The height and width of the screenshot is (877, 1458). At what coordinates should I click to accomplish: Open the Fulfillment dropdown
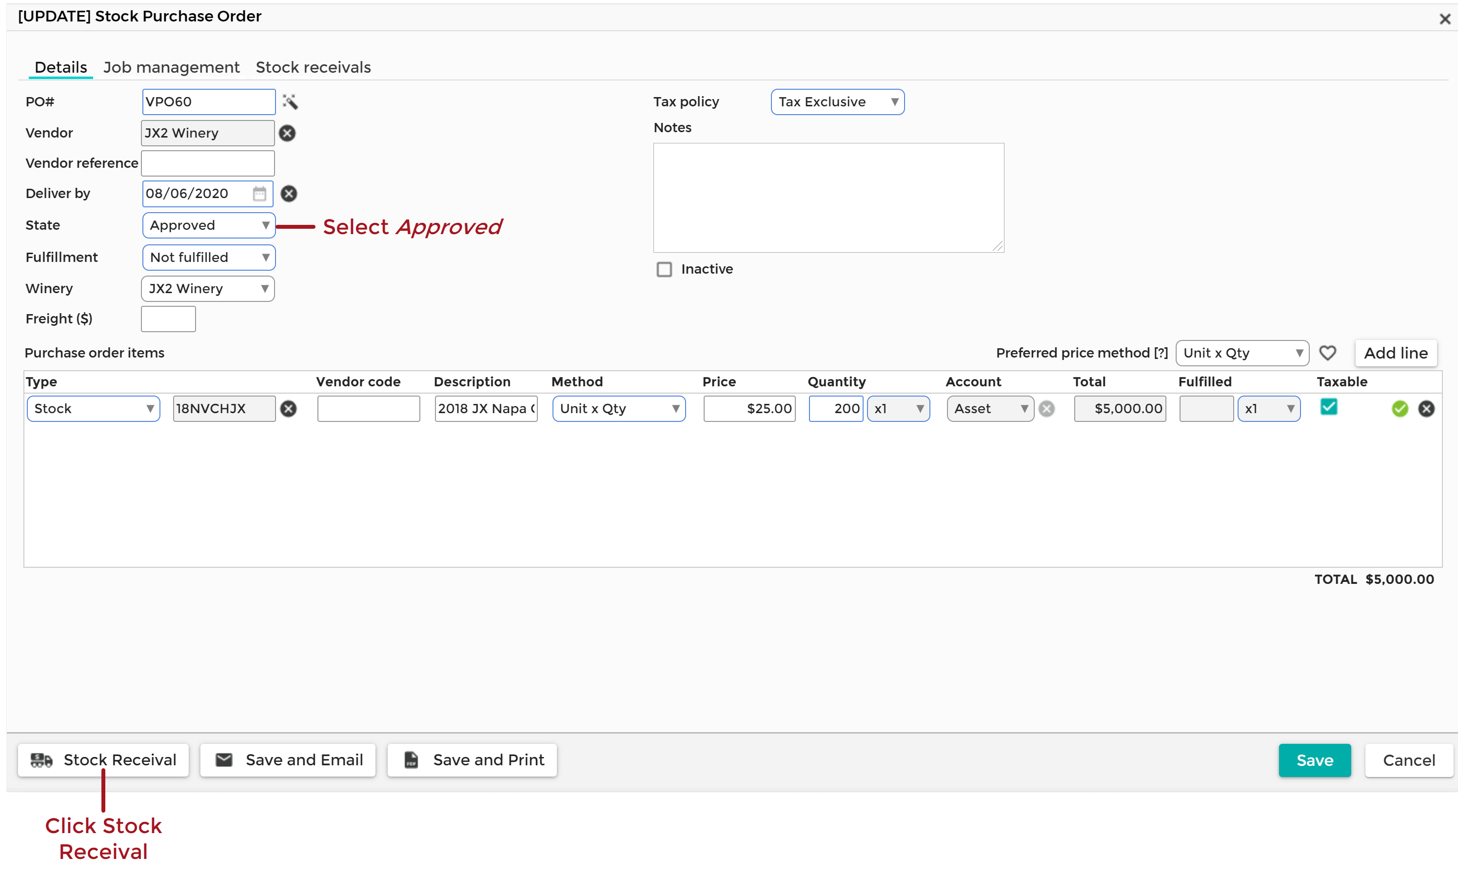[209, 257]
